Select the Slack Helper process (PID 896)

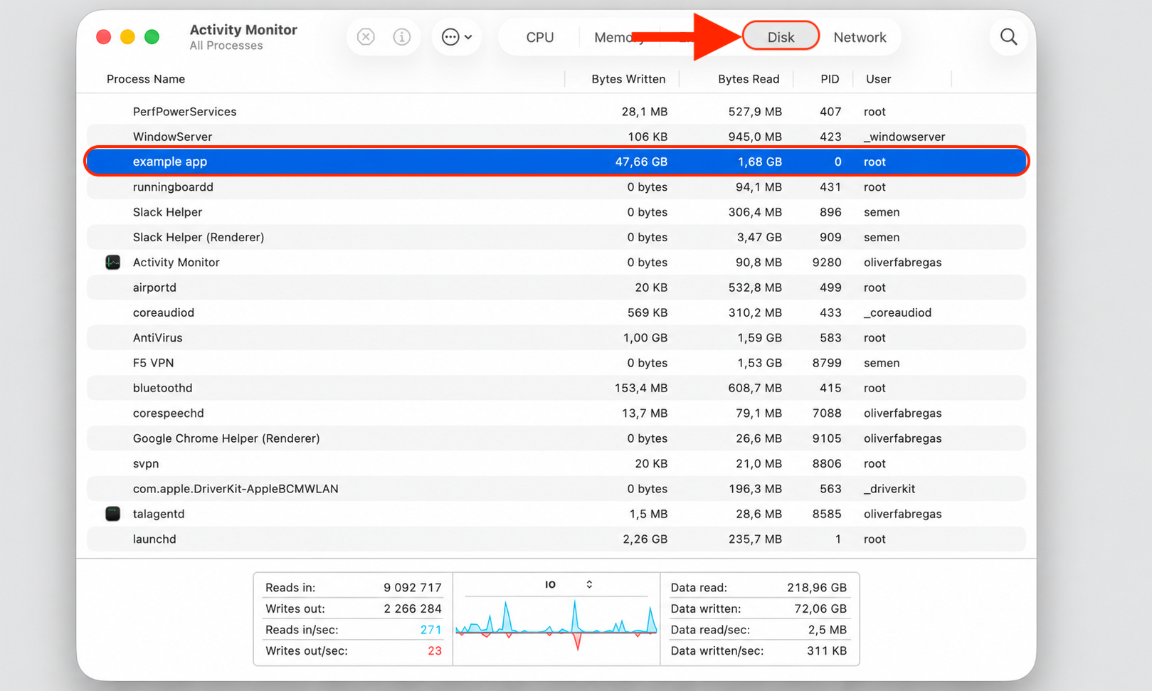click(x=556, y=212)
